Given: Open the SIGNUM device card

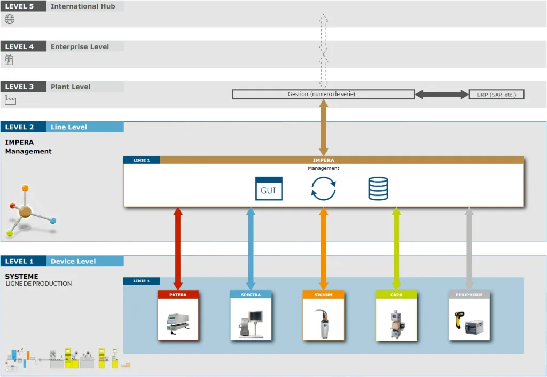Looking at the screenshot, I should pos(323,316).
